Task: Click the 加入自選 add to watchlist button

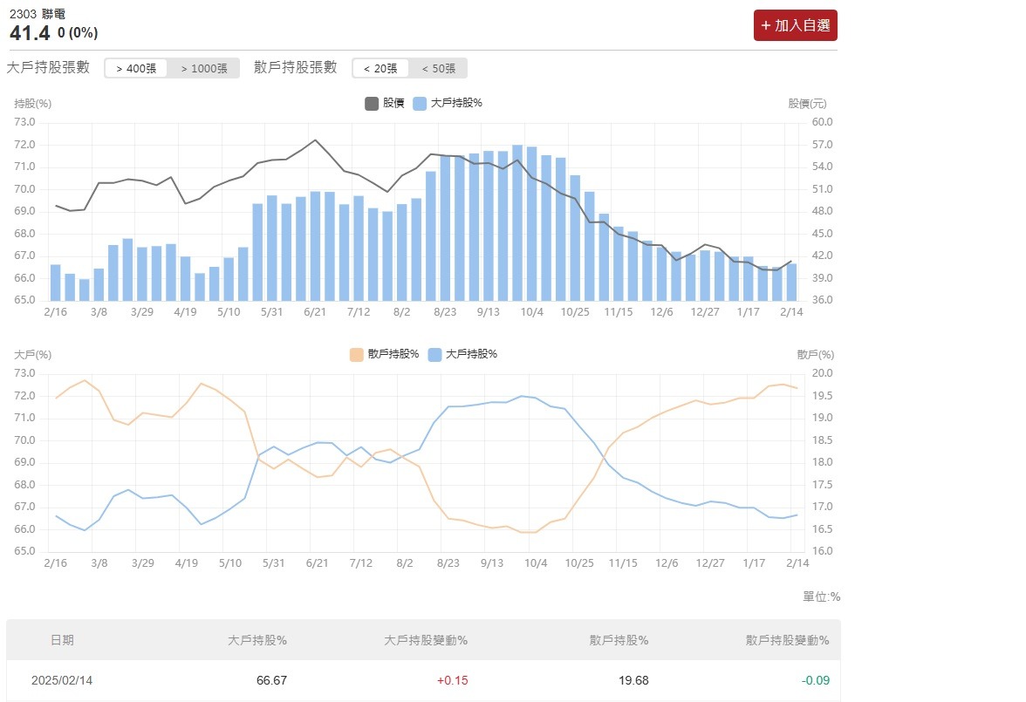Action: (795, 25)
